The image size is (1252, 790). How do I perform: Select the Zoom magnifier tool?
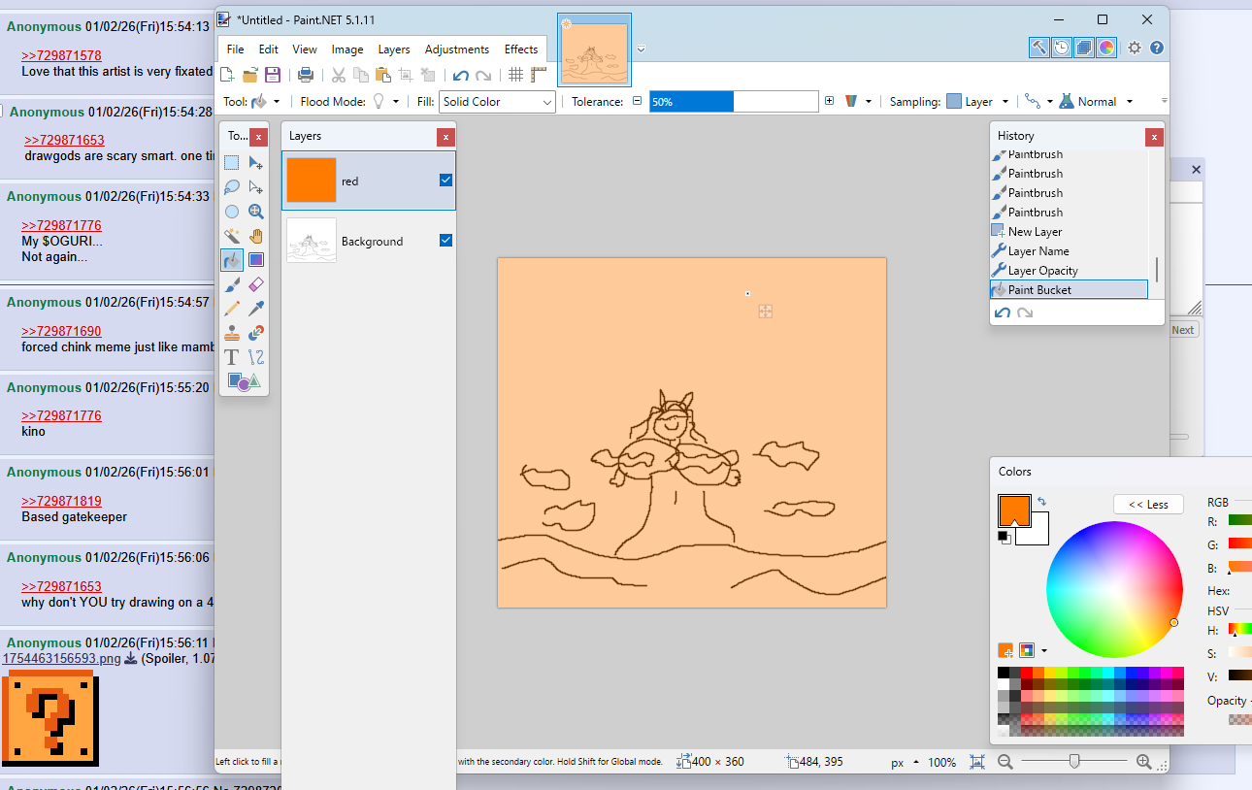click(256, 212)
